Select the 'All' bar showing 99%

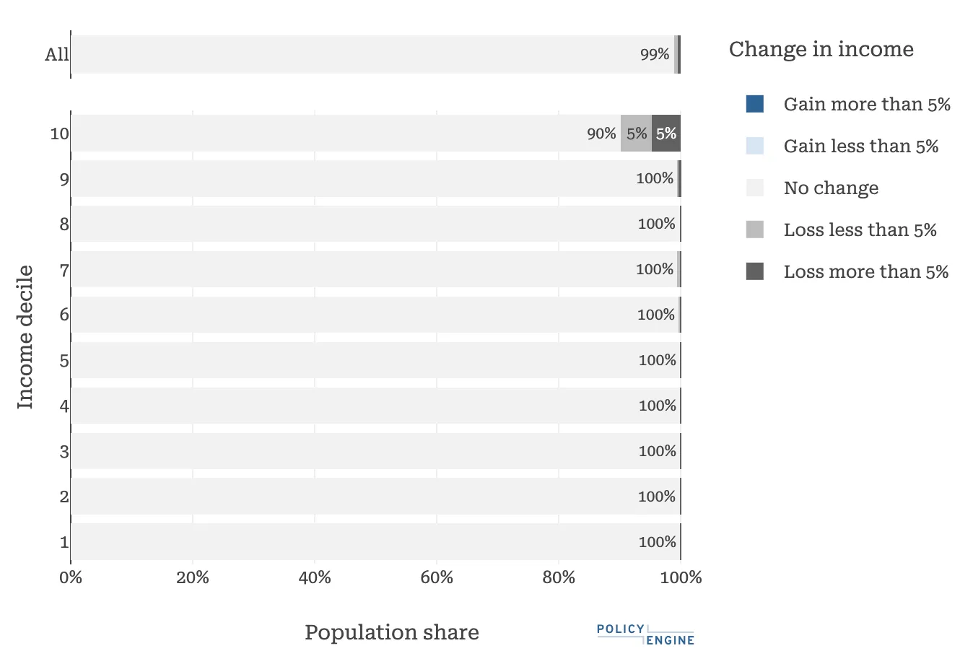(372, 54)
